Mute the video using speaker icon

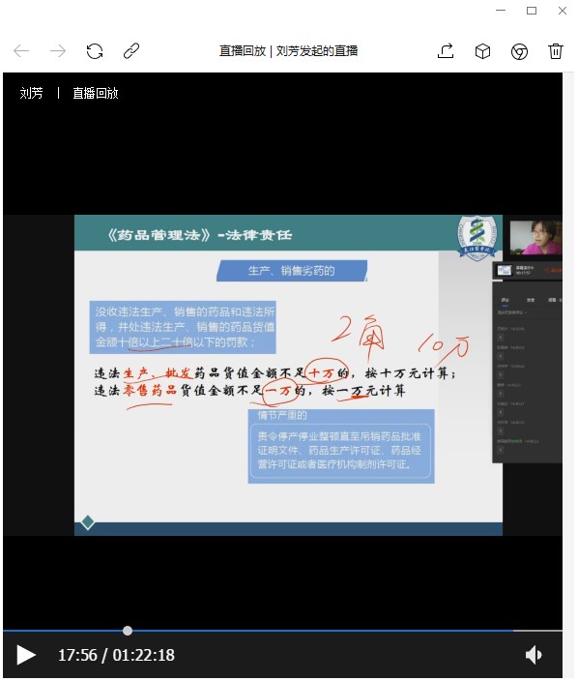534,655
